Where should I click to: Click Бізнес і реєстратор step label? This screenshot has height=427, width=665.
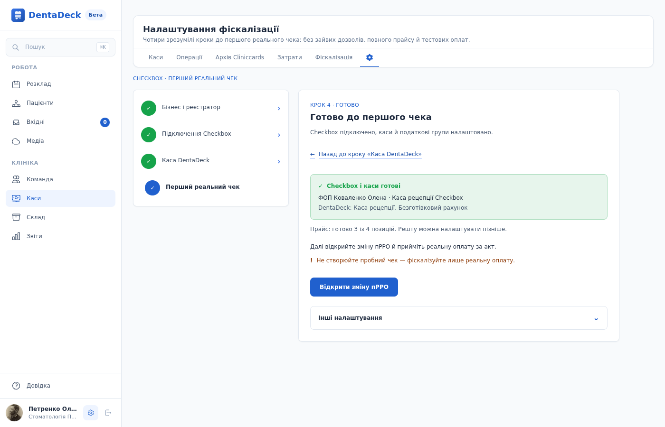coord(191,107)
